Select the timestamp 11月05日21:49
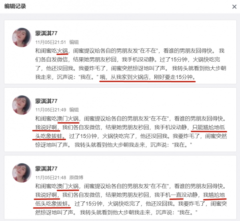 [51, 110]
